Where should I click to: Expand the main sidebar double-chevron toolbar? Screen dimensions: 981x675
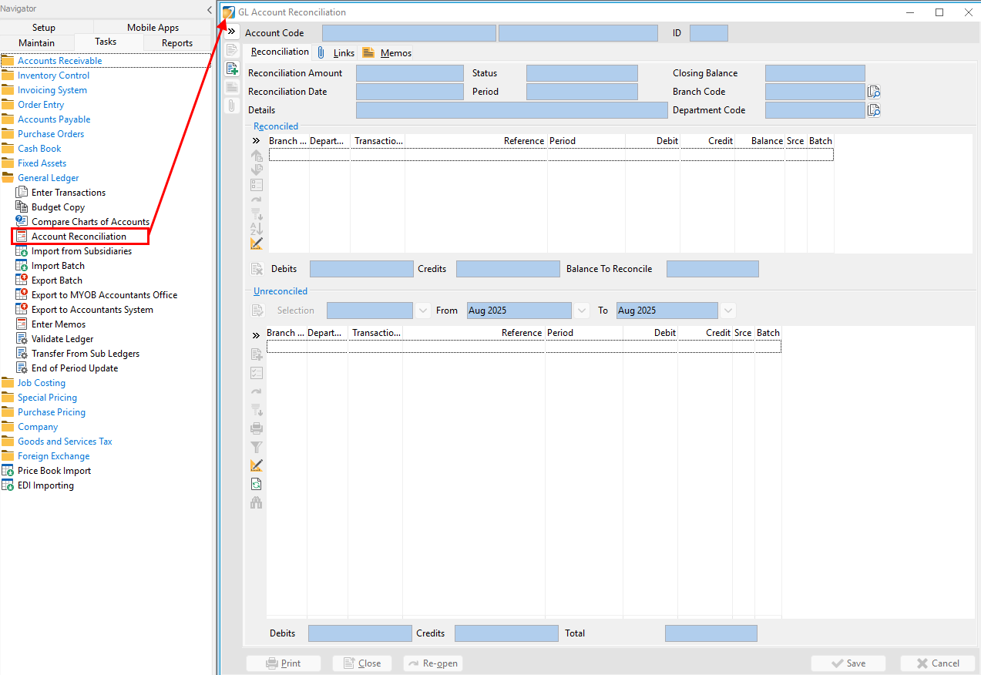[x=231, y=31]
